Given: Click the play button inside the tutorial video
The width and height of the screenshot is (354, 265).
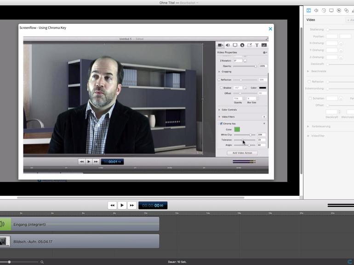Looking at the screenshot, I should coord(89,162).
